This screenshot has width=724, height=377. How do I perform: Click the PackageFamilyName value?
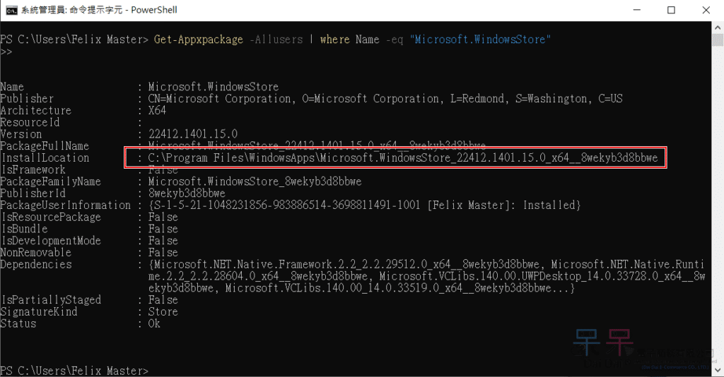(255, 182)
